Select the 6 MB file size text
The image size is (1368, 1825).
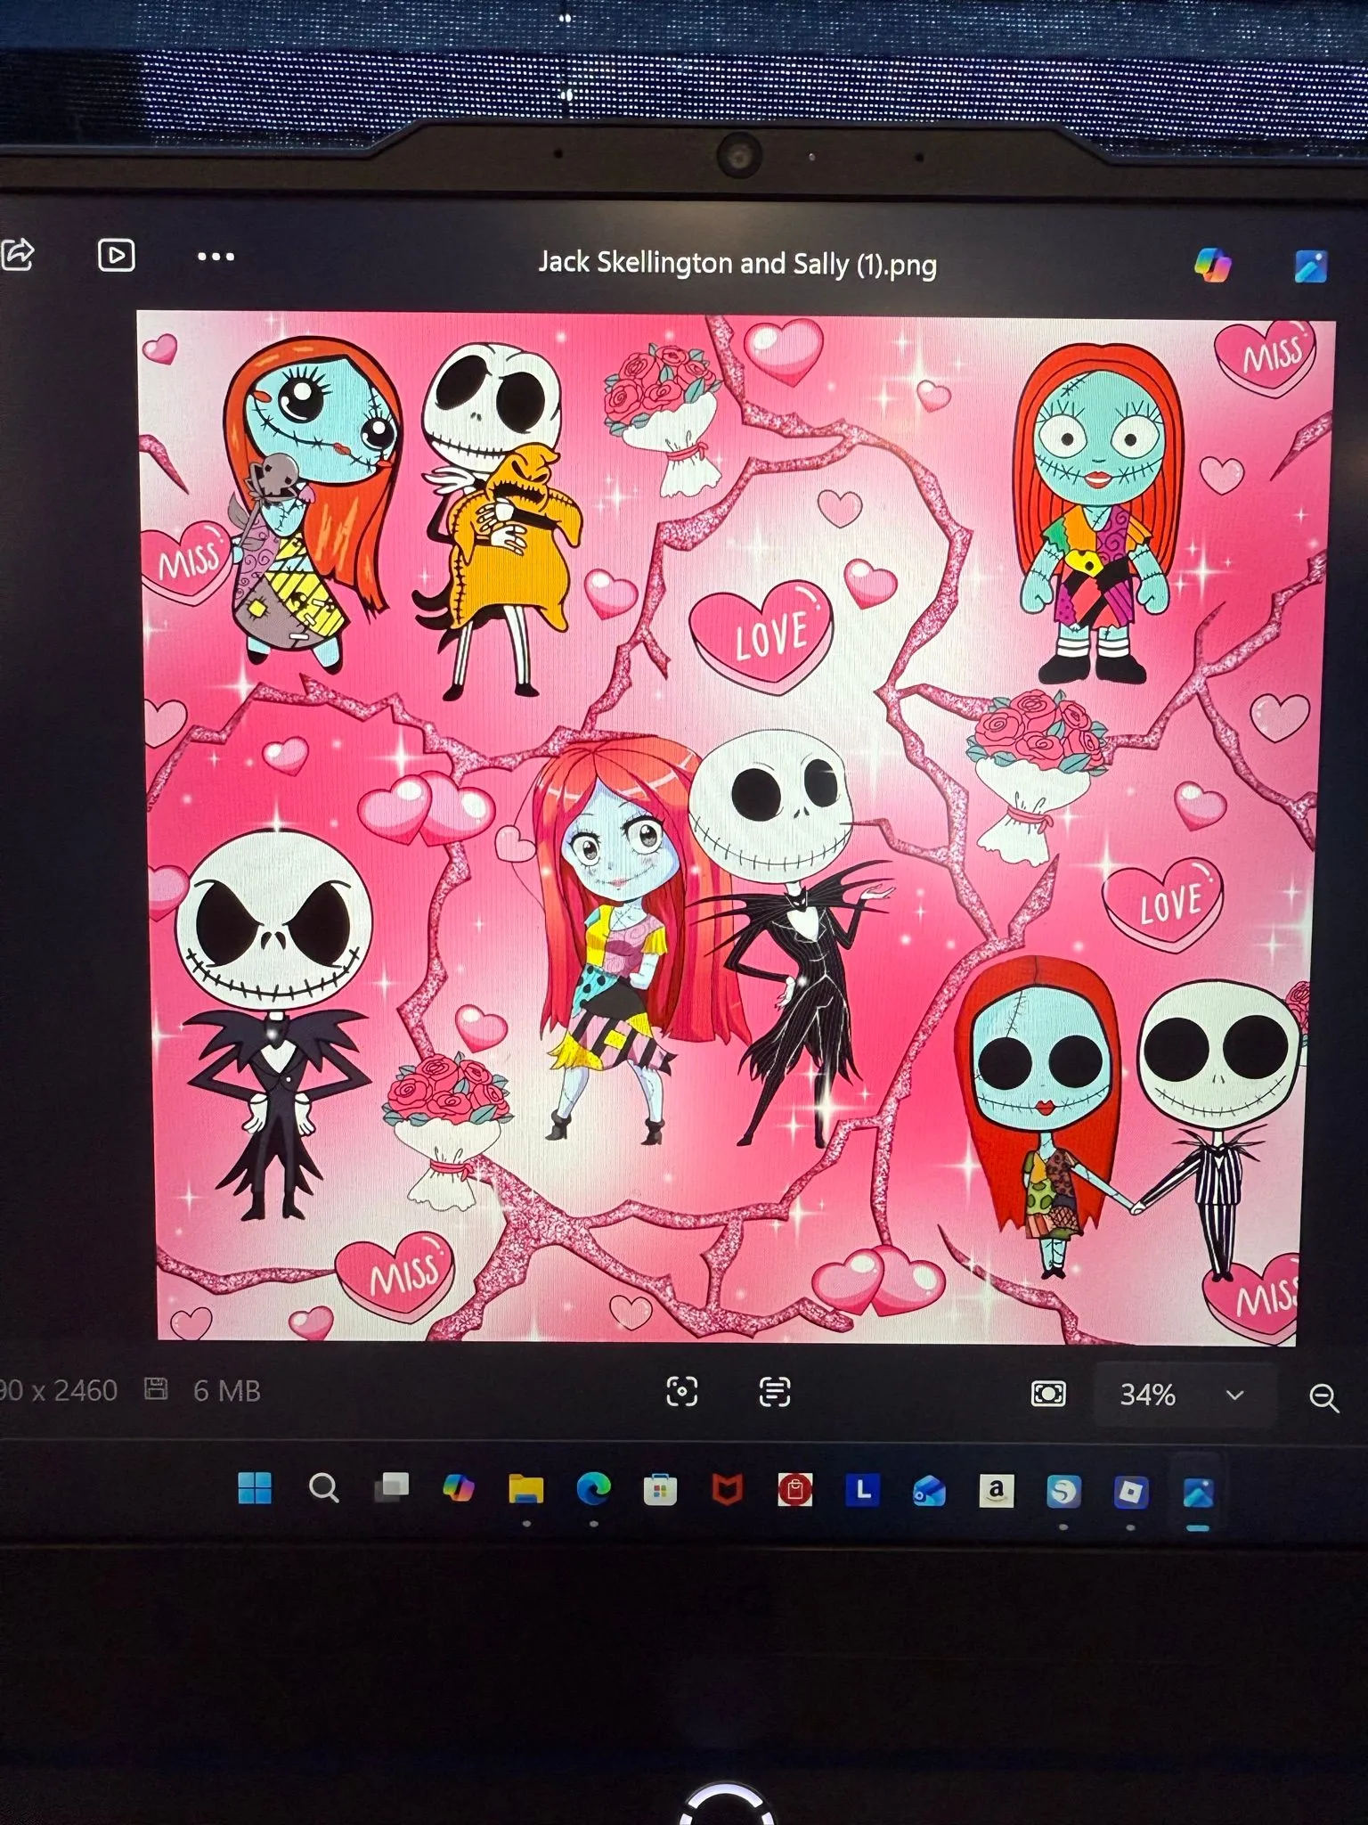(227, 1390)
